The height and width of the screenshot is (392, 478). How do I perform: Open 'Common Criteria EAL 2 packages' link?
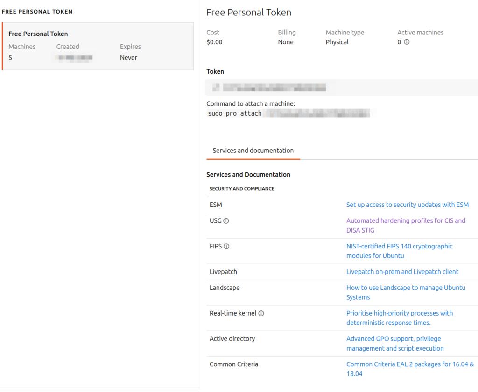(410, 369)
